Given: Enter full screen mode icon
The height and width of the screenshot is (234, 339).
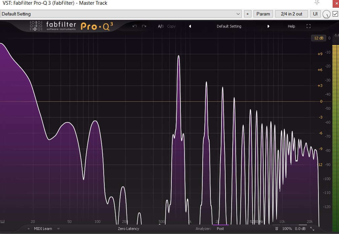Looking at the screenshot, I should click(x=308, y=26).
